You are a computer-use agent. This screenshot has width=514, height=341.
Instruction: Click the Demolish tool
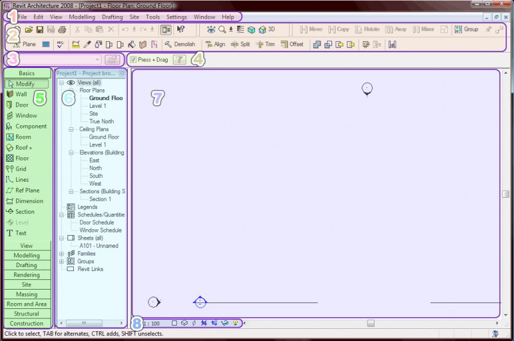coord(180,44)
